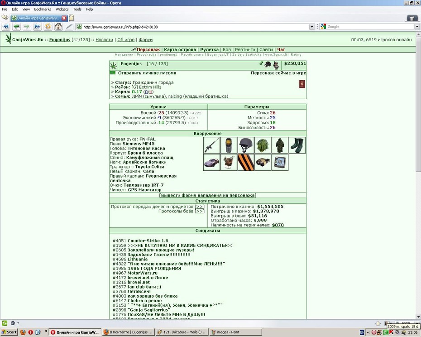Click the class 6 body armor icon
The width and height of the screenshot is (421, 337).
coord(263,145)
